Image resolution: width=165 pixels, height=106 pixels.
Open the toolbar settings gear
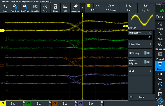point(83,8)
